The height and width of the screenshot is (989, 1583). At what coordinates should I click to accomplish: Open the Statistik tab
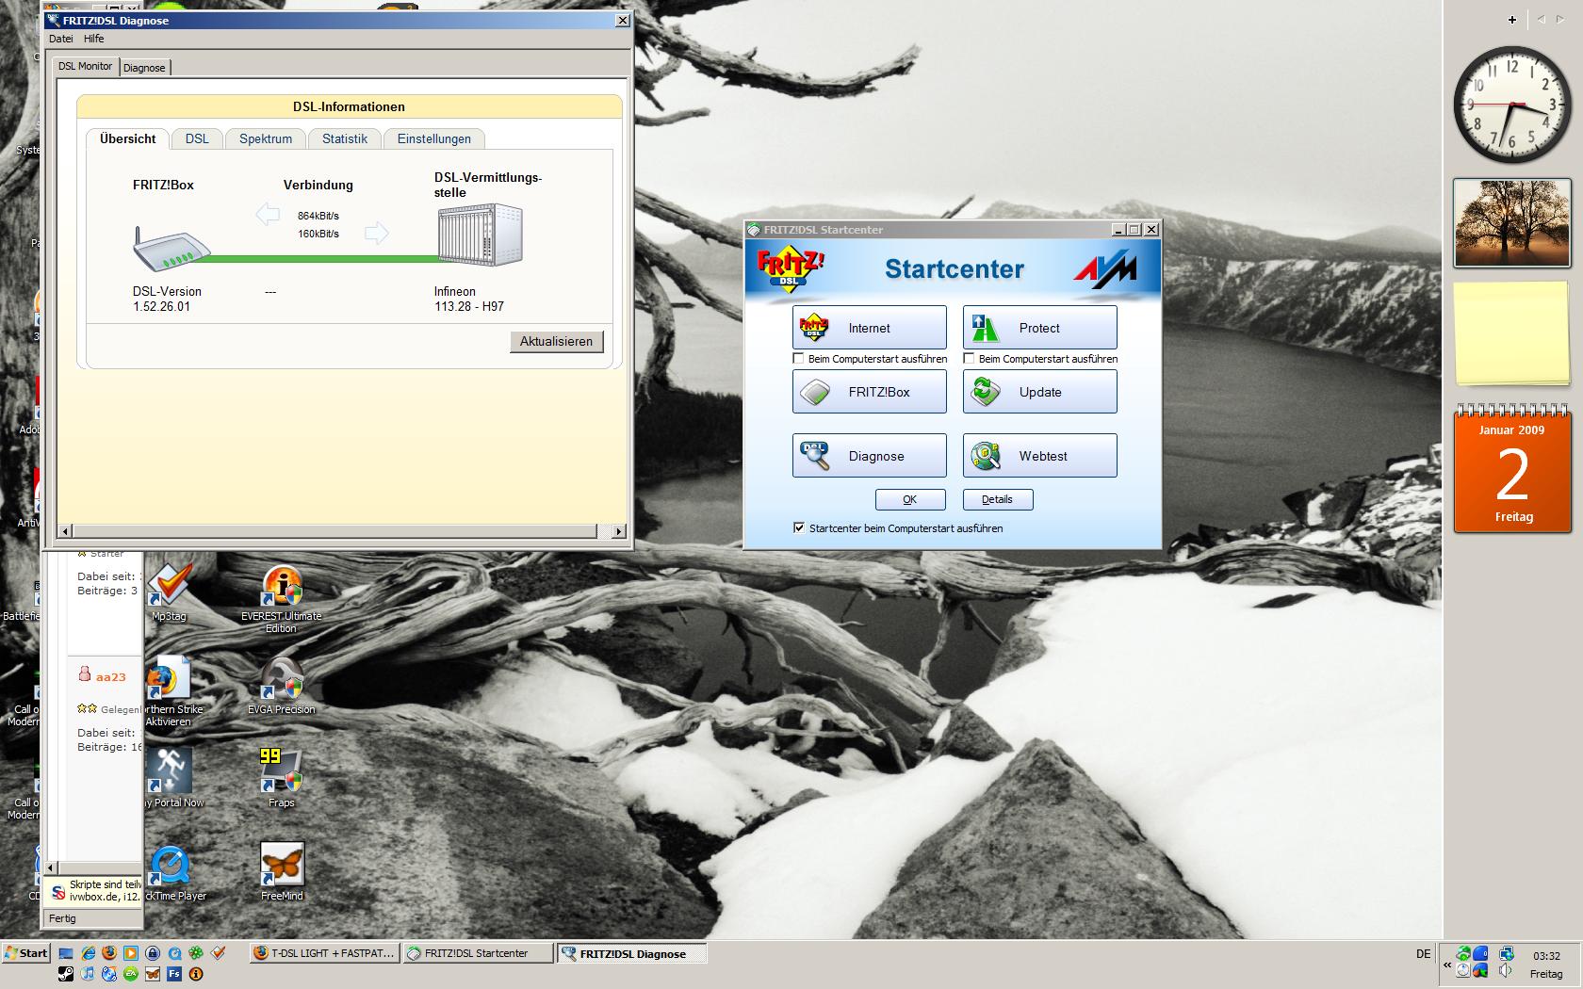pyautogui.click(x=345, y=138)
